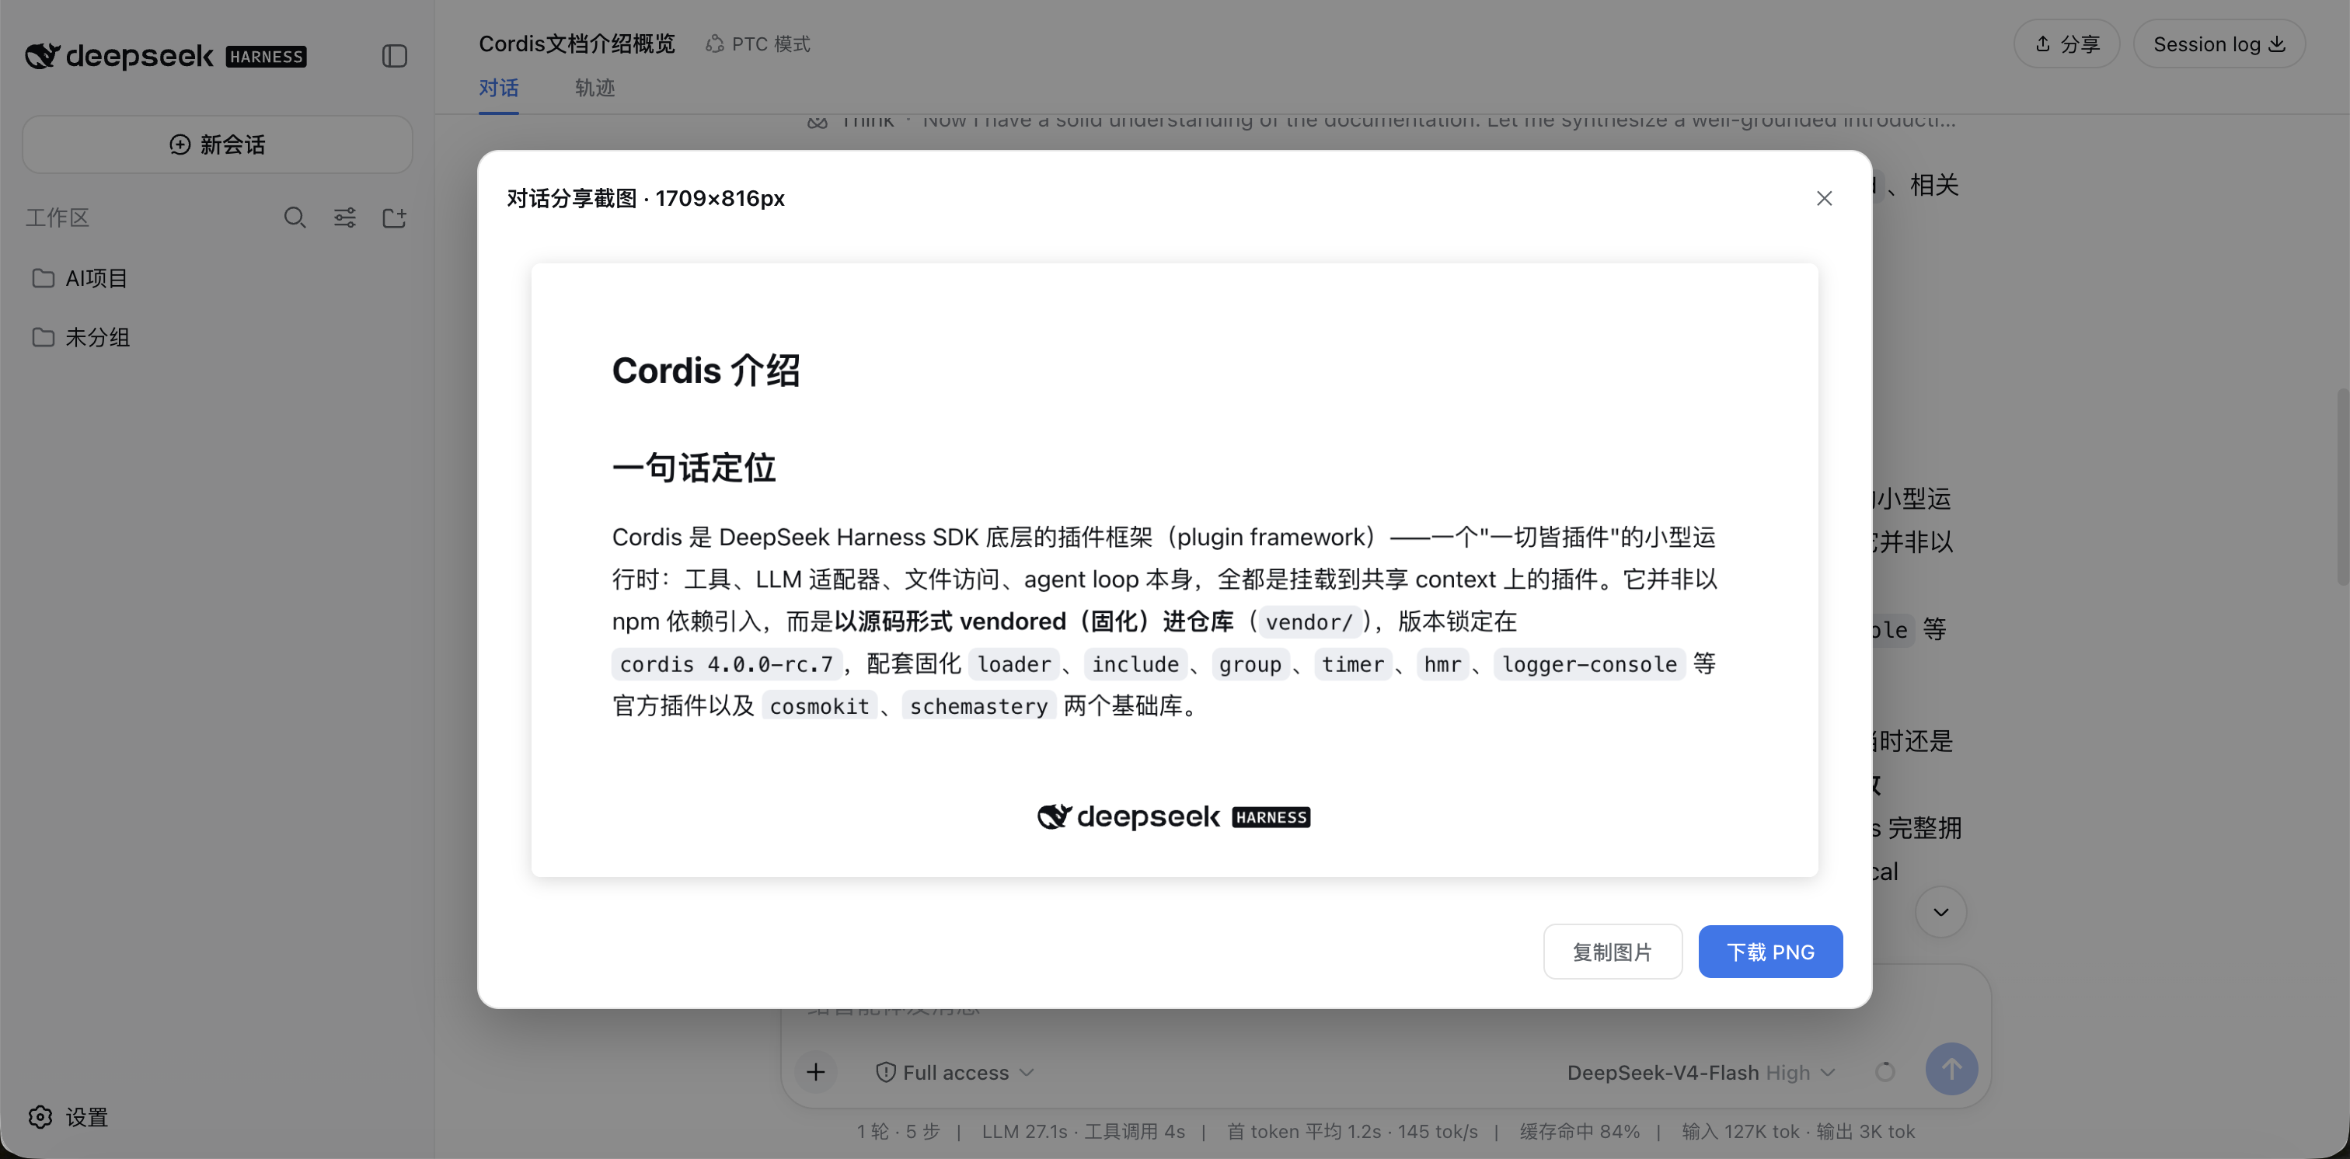Viewport: 2350px width, 1159px height.
Task: Click the deepseek whale logo in sidebar
Action: [x=42, y=56]
